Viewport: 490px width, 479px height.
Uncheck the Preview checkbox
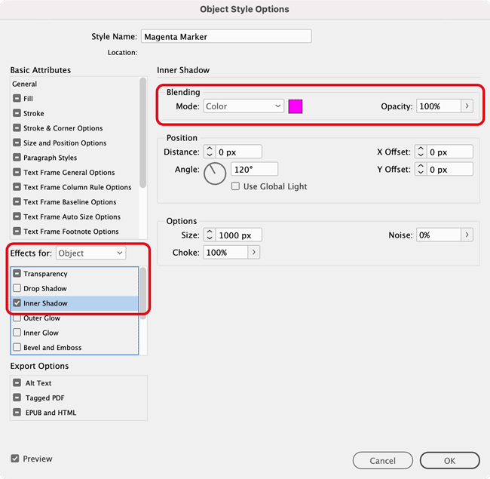tap(14, 459)
